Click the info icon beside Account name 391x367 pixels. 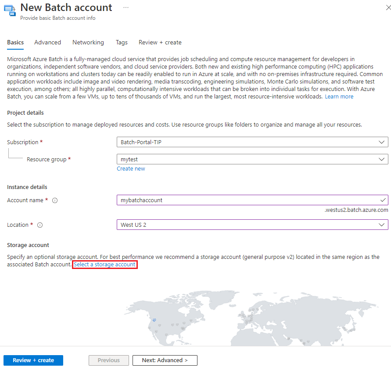coord(54,200)
